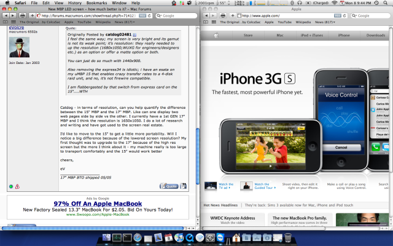The height and width of the screenshot is (246, 393).
Task: Click the macrumors URL address field
Action: [x=94, y=15]
